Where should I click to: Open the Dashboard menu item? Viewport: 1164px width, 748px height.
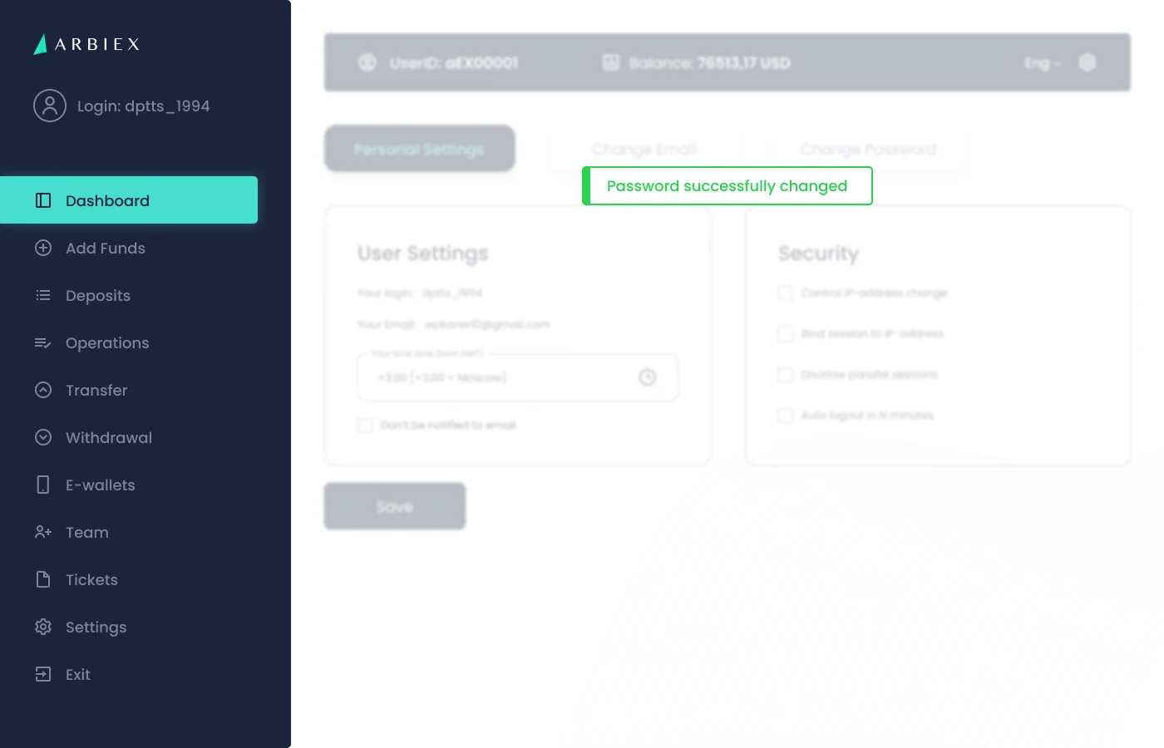tap(129, 200)
